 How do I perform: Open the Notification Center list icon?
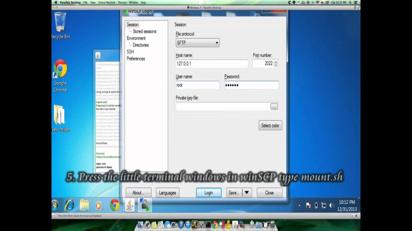pos(356,2)
